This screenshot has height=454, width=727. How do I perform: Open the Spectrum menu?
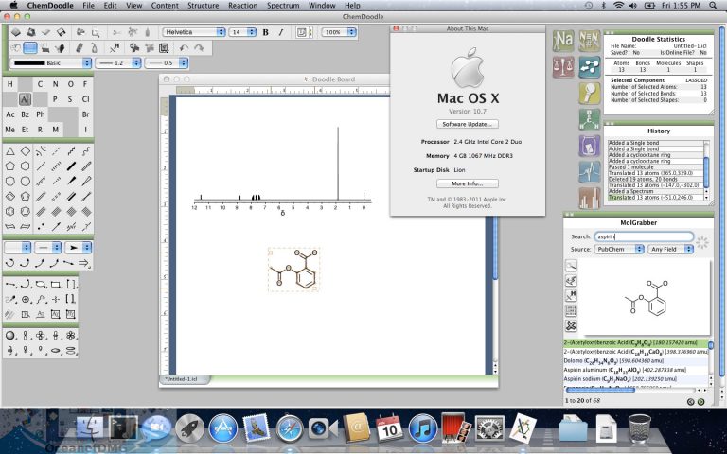tap(283, 6)
